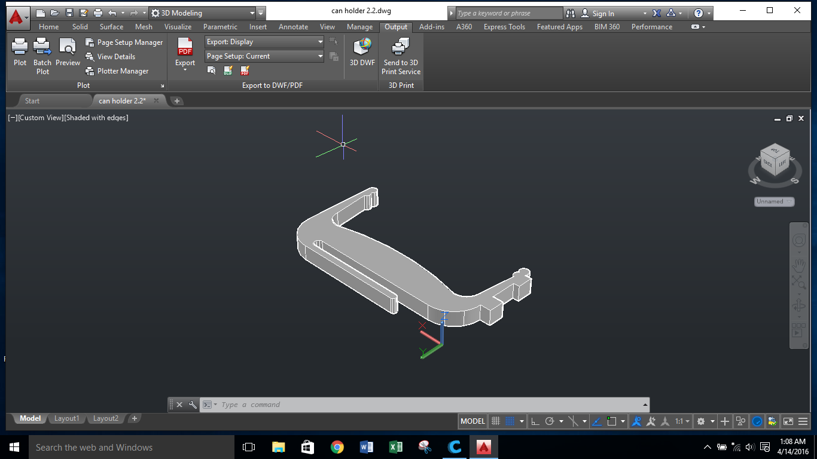Click the status bar customization menu
Screen dimensions: 817x459
point(803,421)
